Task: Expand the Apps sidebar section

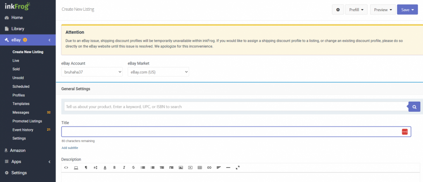Action: click(x=50, y=162)
